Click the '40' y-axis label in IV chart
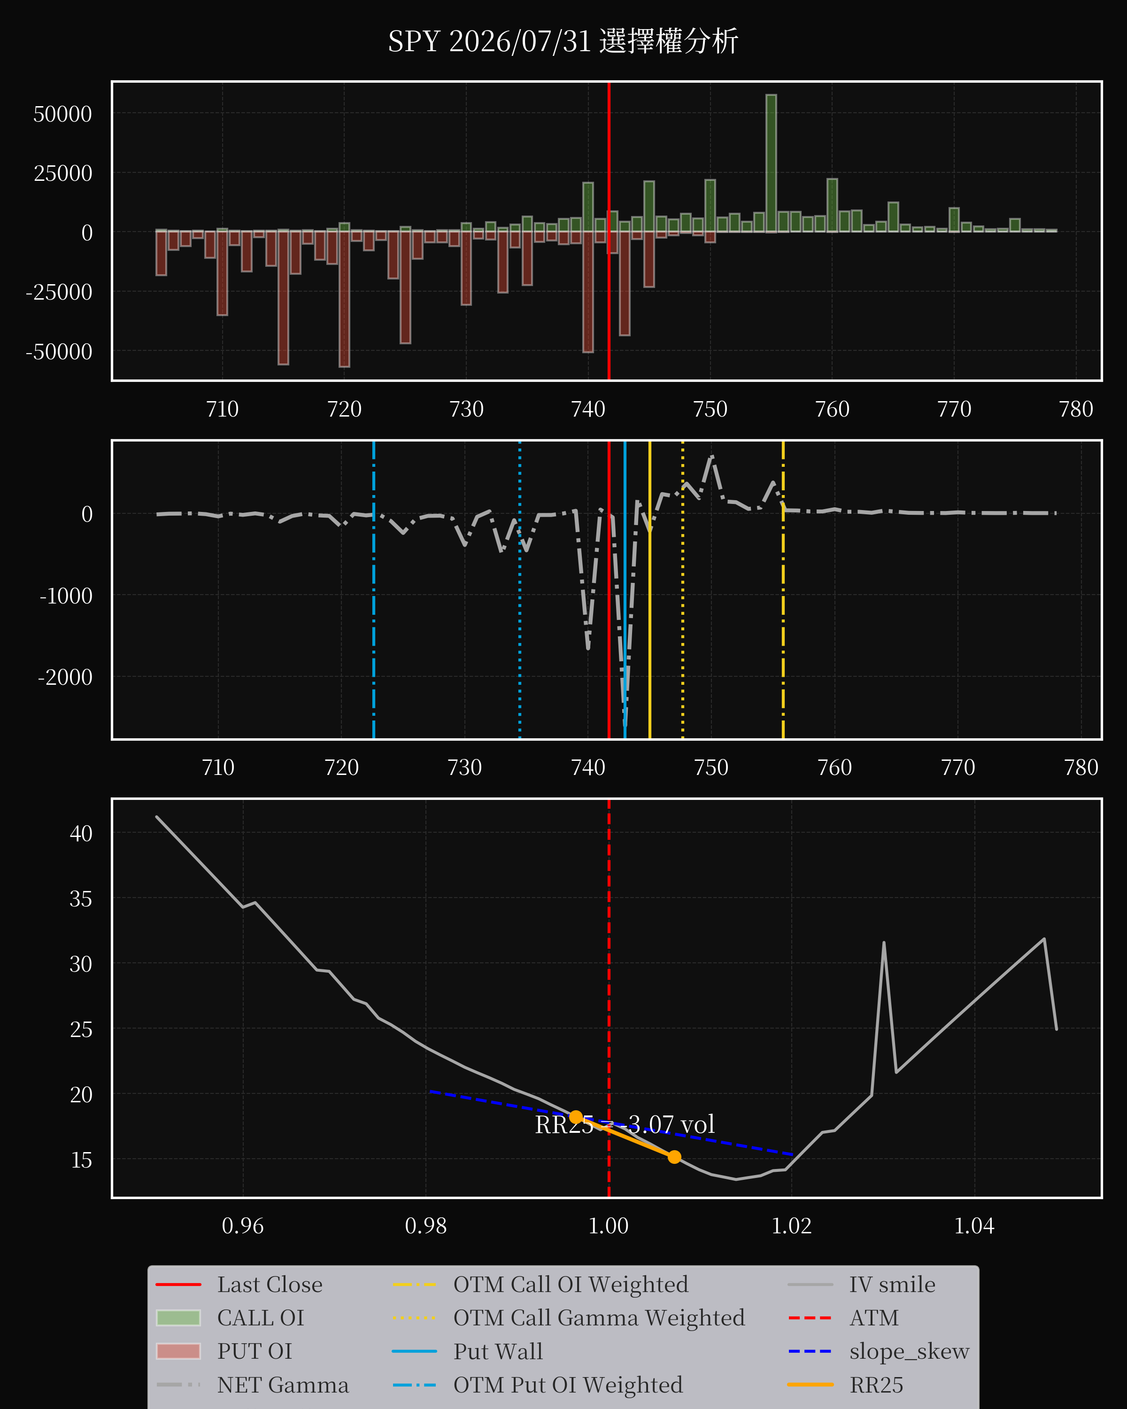Screen dimensions: 1127x1409 coord(81,833)
